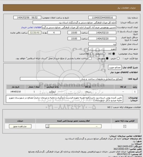Click the جزئیات column header in permits table
Viewport: 143px width, 157px height.
(x=20, y=121)
